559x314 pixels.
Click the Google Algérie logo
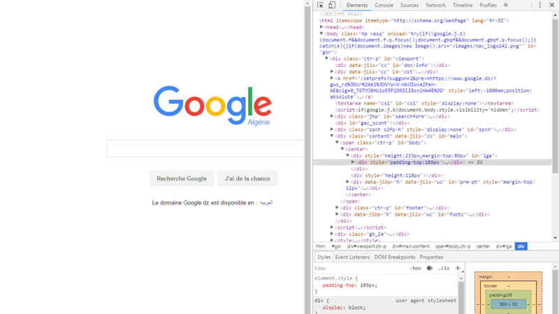[213, 105]
